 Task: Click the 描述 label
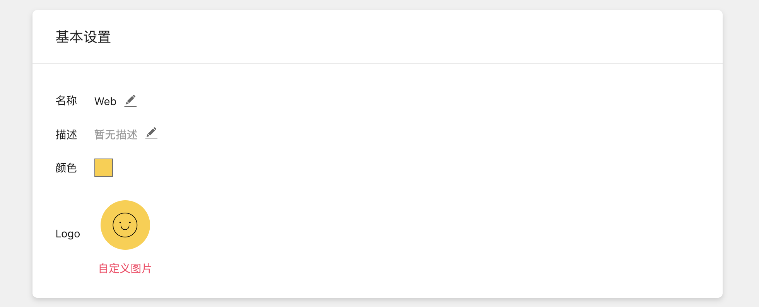[66, 135]
